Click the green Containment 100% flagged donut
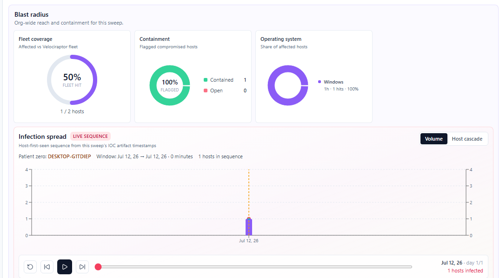Screen dimensions: 500x278 pyautogui.click(x=170, y=85)
